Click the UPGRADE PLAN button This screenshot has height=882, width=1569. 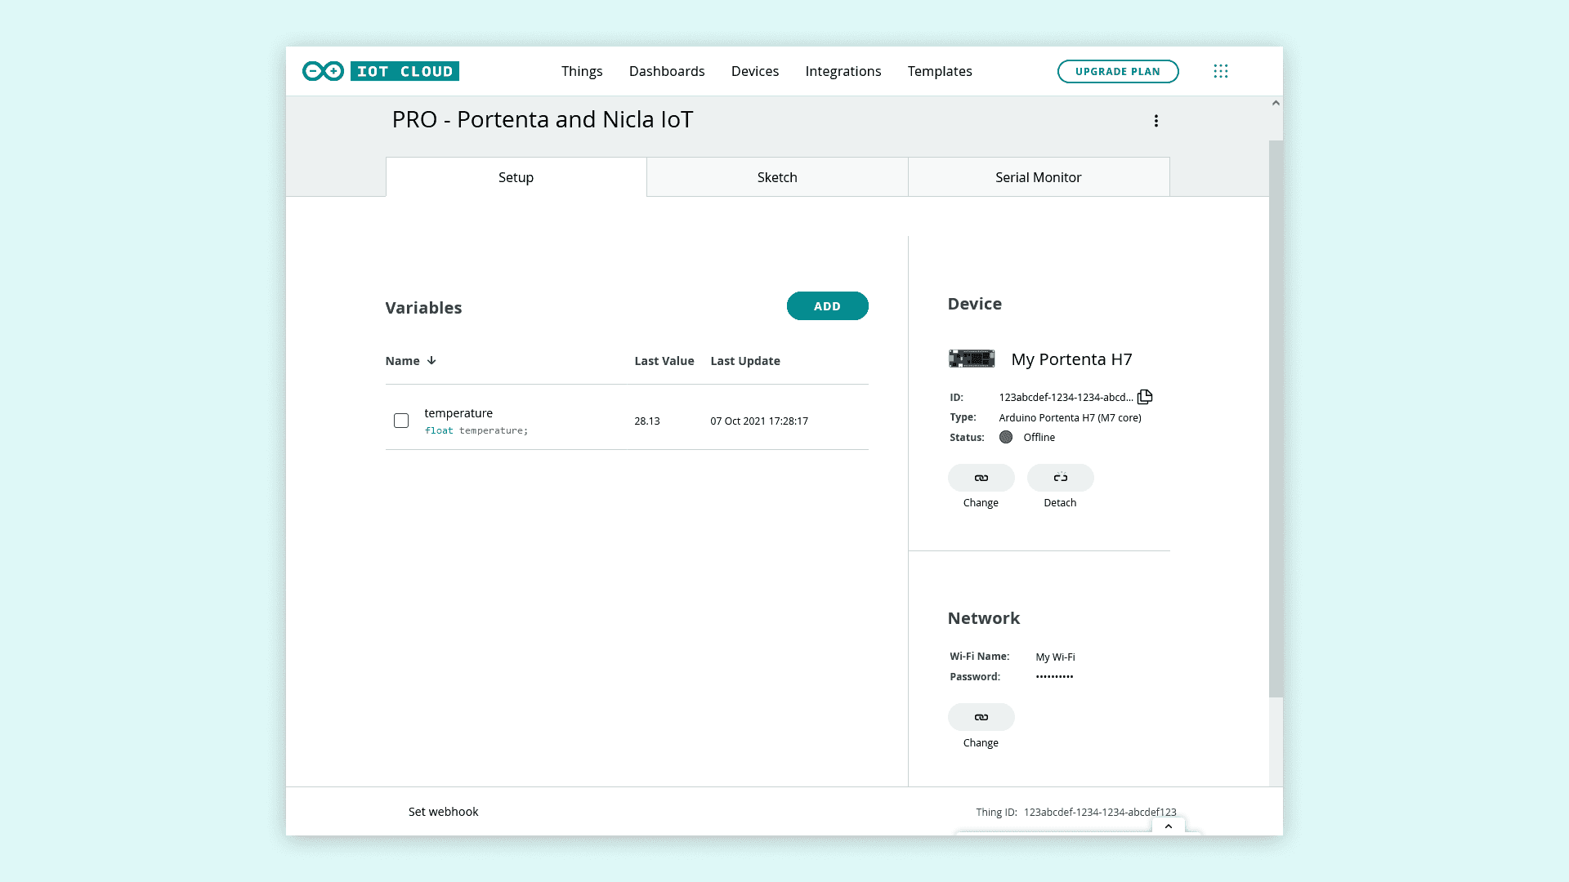(x=1117, y=71)
